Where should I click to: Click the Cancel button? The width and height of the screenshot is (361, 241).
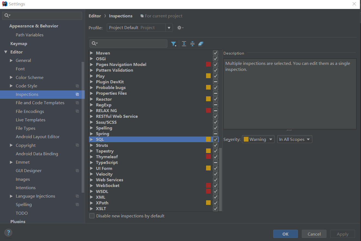(314, 234)
